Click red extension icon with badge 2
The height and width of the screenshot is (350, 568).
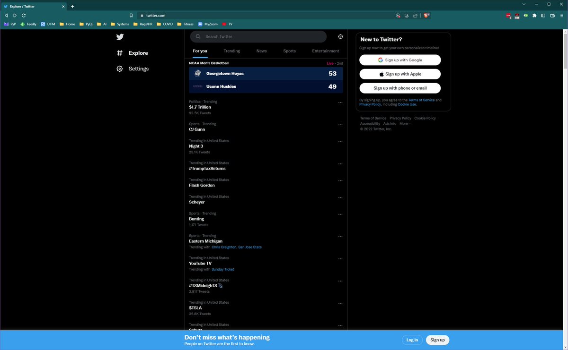tap(508, 16)
